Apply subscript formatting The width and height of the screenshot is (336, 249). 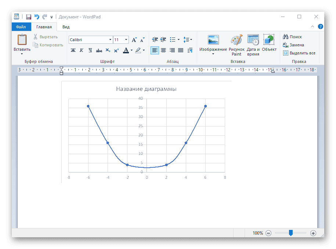[x=108, y=50]
